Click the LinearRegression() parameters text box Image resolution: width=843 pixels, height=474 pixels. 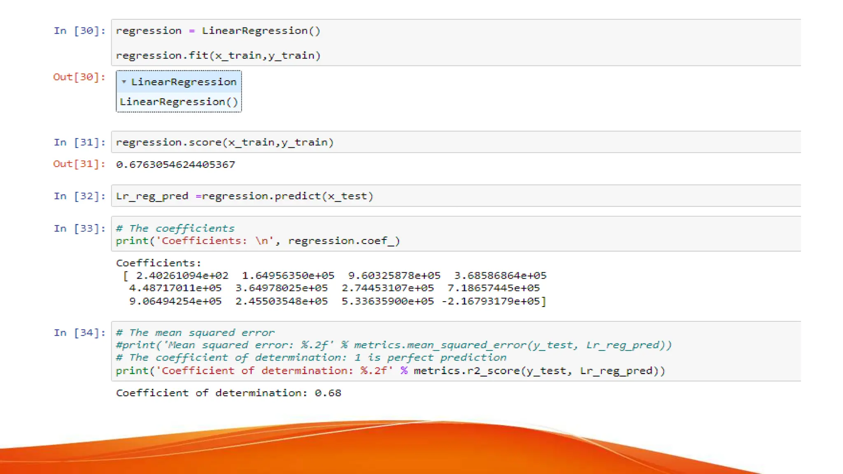coord(179,102)
